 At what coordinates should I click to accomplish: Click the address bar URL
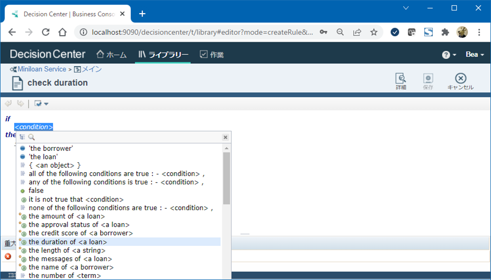(x=202, y=32)
